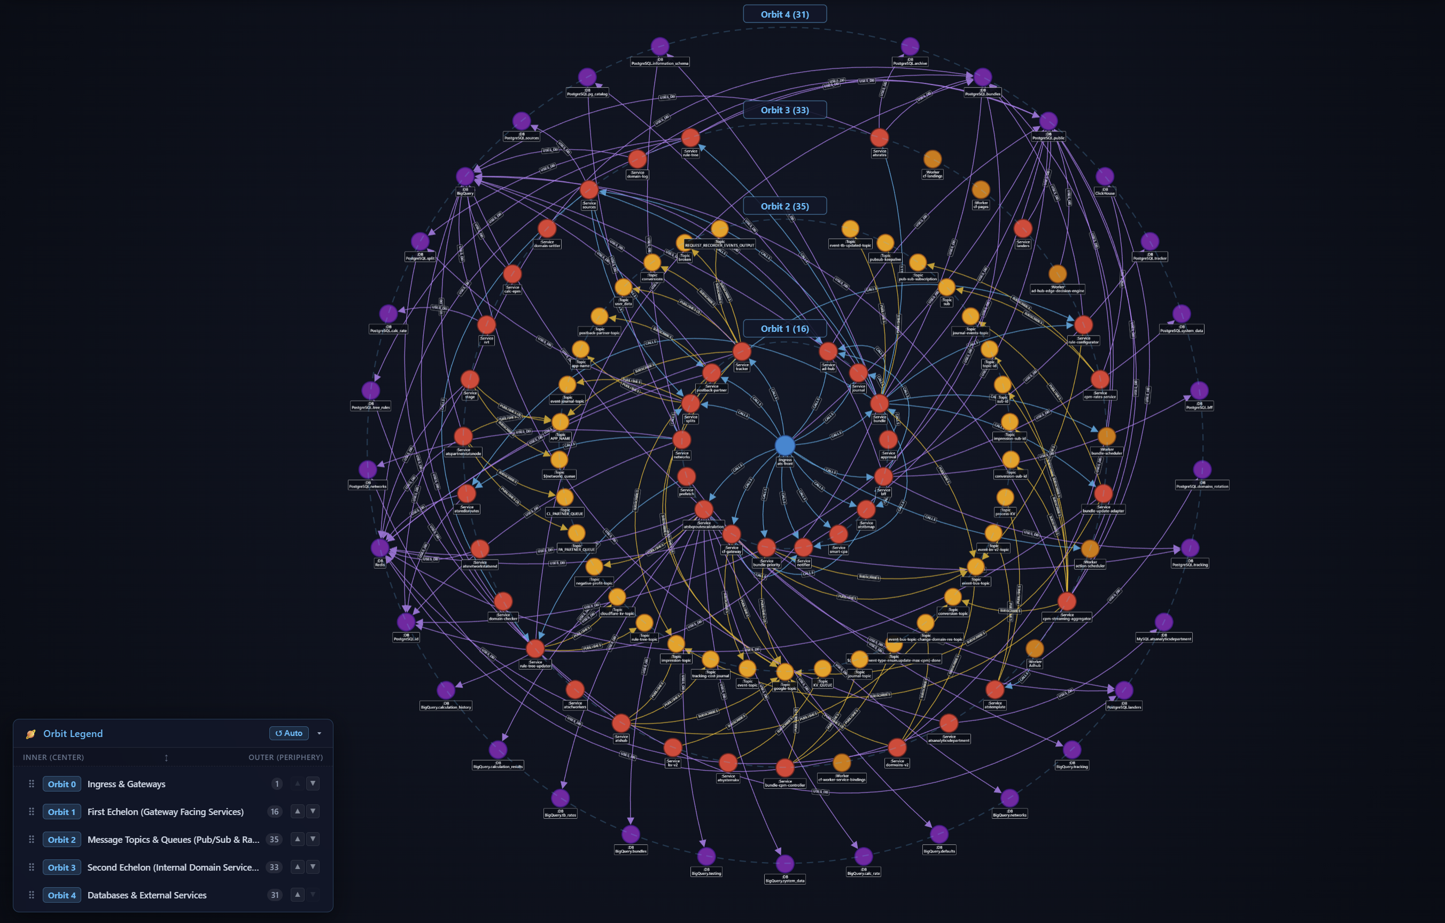Screen dimensions: 1445x923
Task: Click the 'Orbit 4 (31)' ring label
Action: [x=785, y=14]
